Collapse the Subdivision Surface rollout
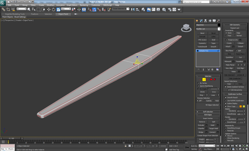Screen dimensions: 249x151 (x=235, y=94)
